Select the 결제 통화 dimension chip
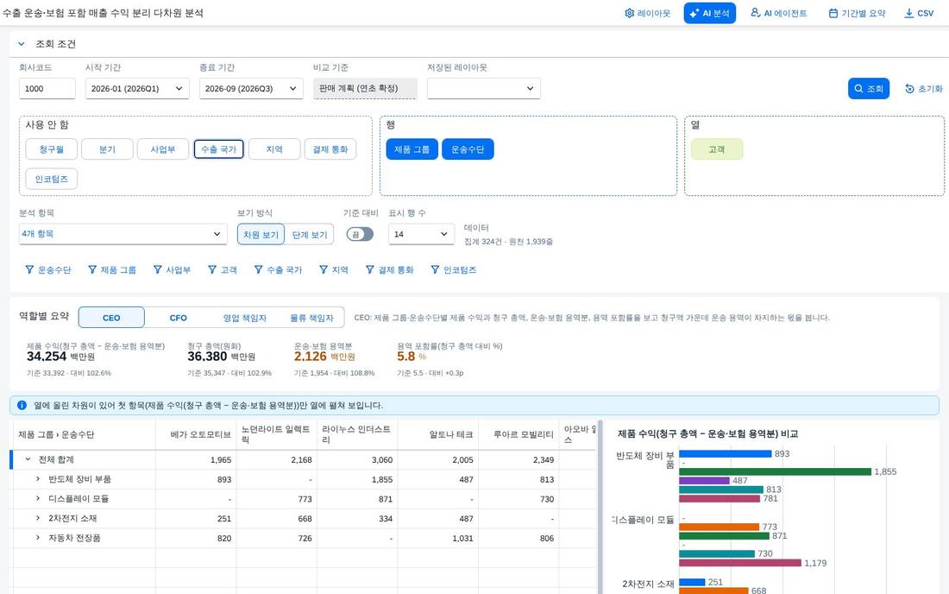 pyautogui.click(x=330, y=149)
